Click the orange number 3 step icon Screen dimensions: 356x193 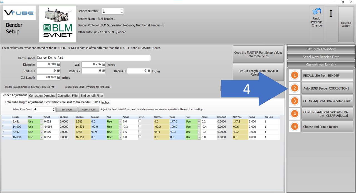pyautogui.click(x=295, y=101)
